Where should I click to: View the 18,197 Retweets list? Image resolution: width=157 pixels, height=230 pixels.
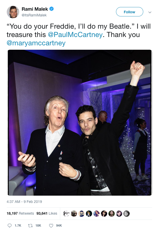[x=20, y=213]
